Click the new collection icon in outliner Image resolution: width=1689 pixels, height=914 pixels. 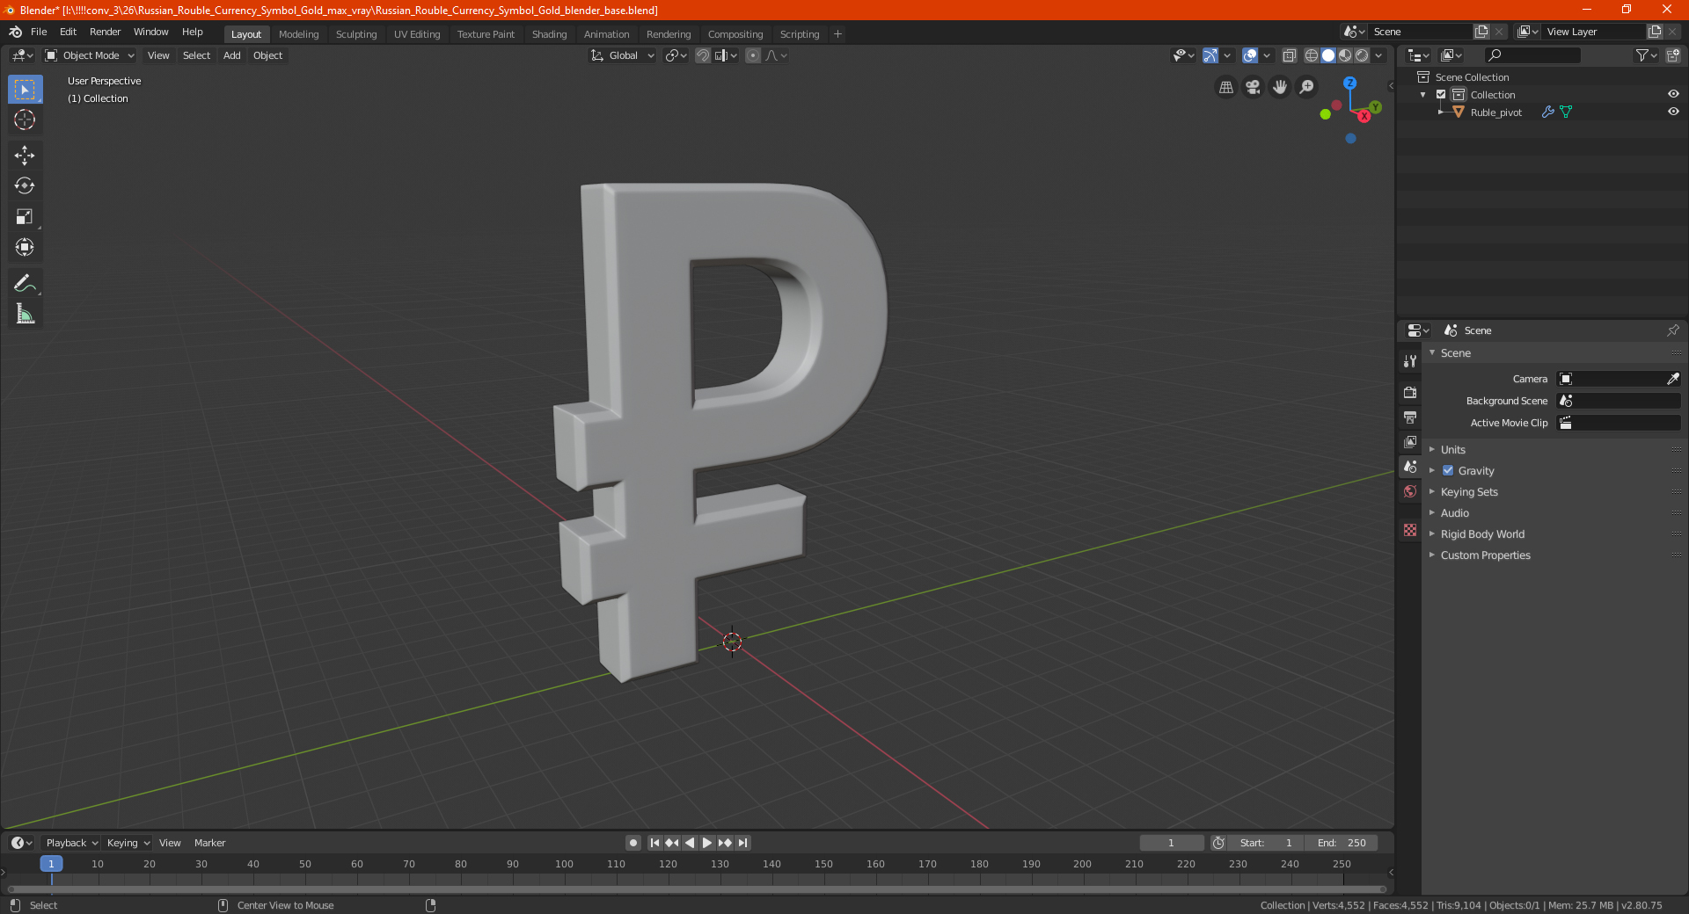pyautogui.click(x=1672, y=55)
